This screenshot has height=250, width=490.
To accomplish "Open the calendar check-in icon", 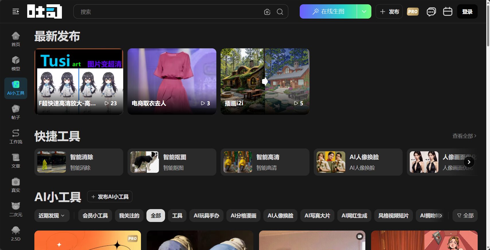I will coord(448,12).
